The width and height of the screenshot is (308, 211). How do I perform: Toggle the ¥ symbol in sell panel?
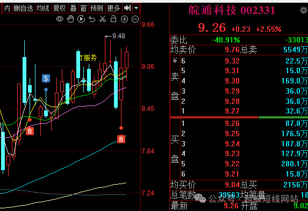[x=175, y=61]
